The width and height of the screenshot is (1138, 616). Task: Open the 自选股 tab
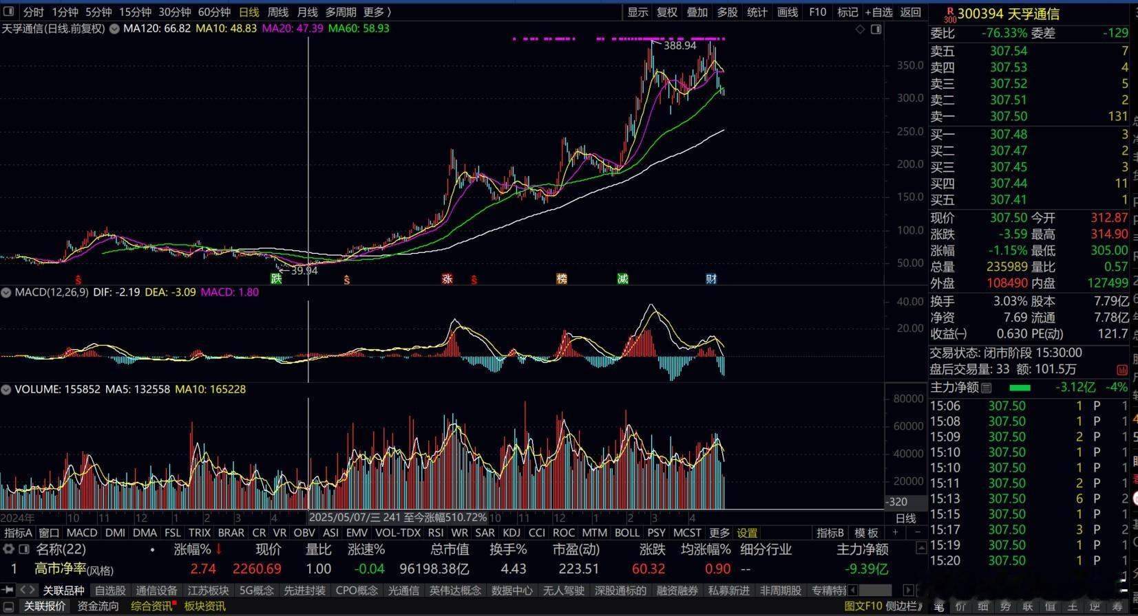click(110, 591)
